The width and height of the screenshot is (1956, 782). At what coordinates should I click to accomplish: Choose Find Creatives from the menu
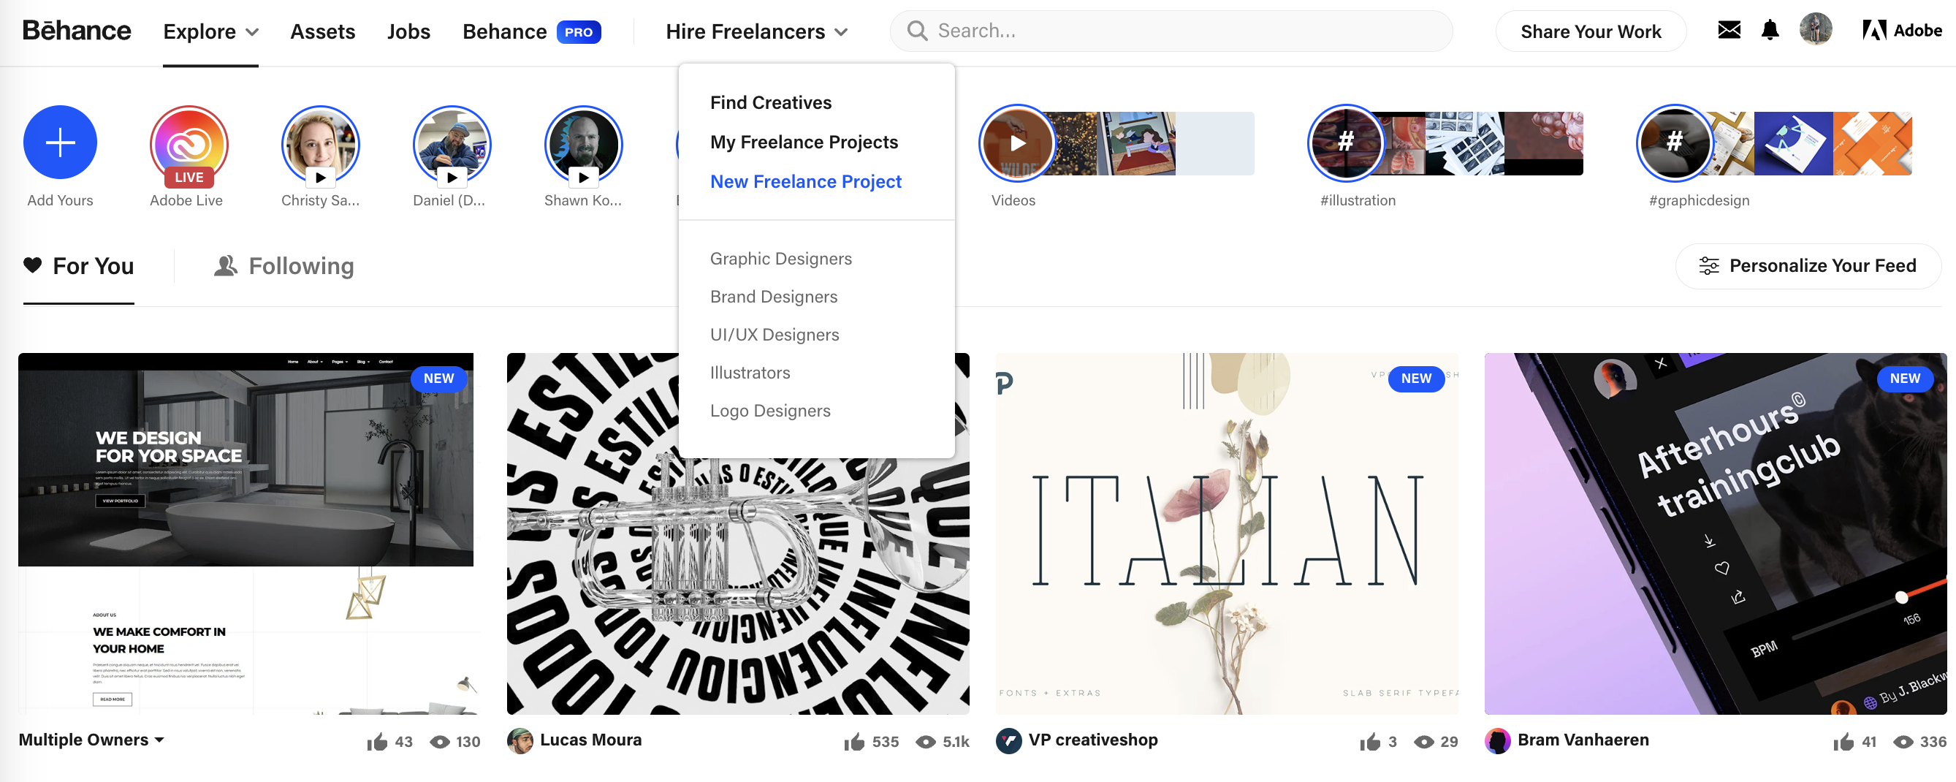point(771,102)
